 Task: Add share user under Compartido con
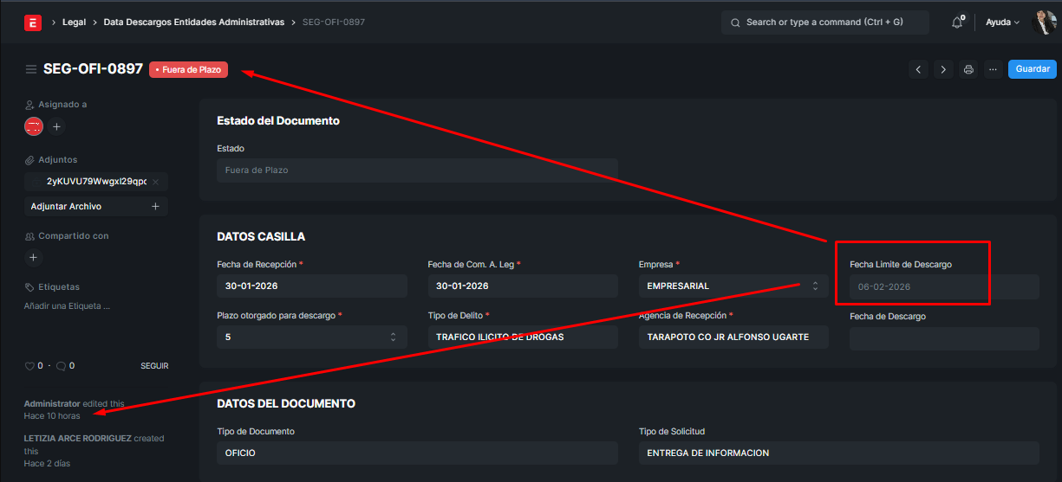click(33, 257)
